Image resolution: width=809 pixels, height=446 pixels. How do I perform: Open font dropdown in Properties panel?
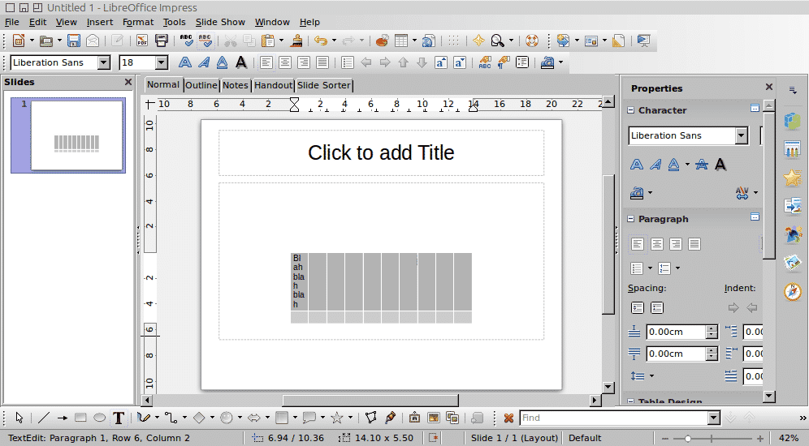coord(742,136)
